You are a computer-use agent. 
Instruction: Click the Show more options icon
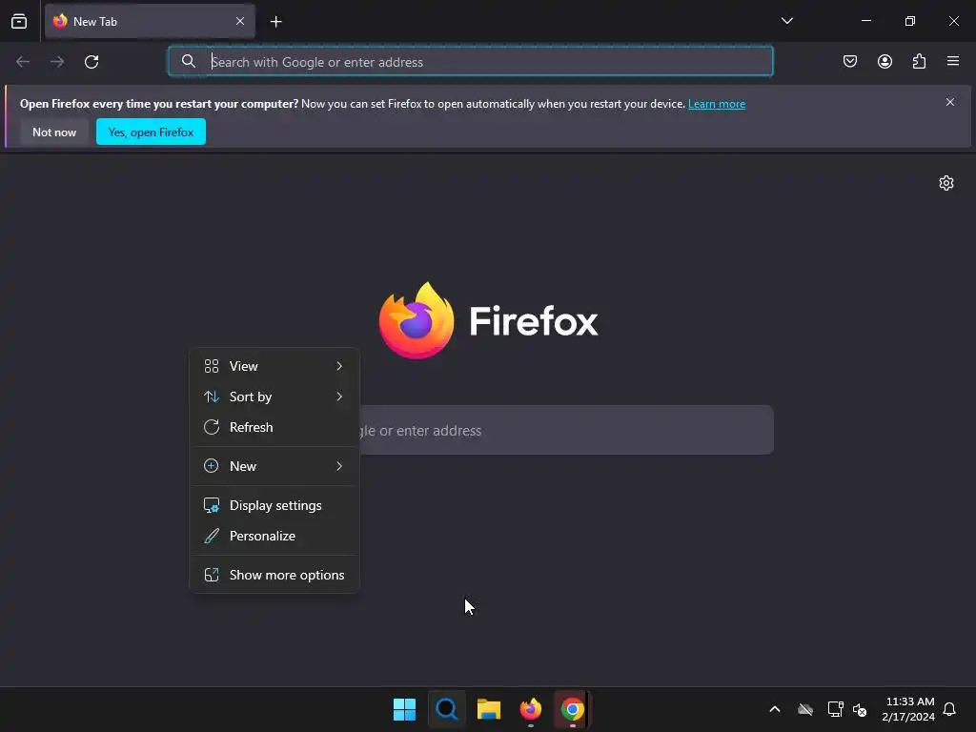click(x=212, y=575)
